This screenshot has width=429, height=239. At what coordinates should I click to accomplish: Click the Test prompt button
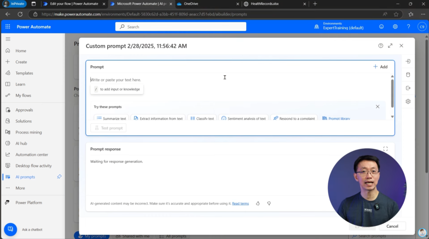click(108, 128)
